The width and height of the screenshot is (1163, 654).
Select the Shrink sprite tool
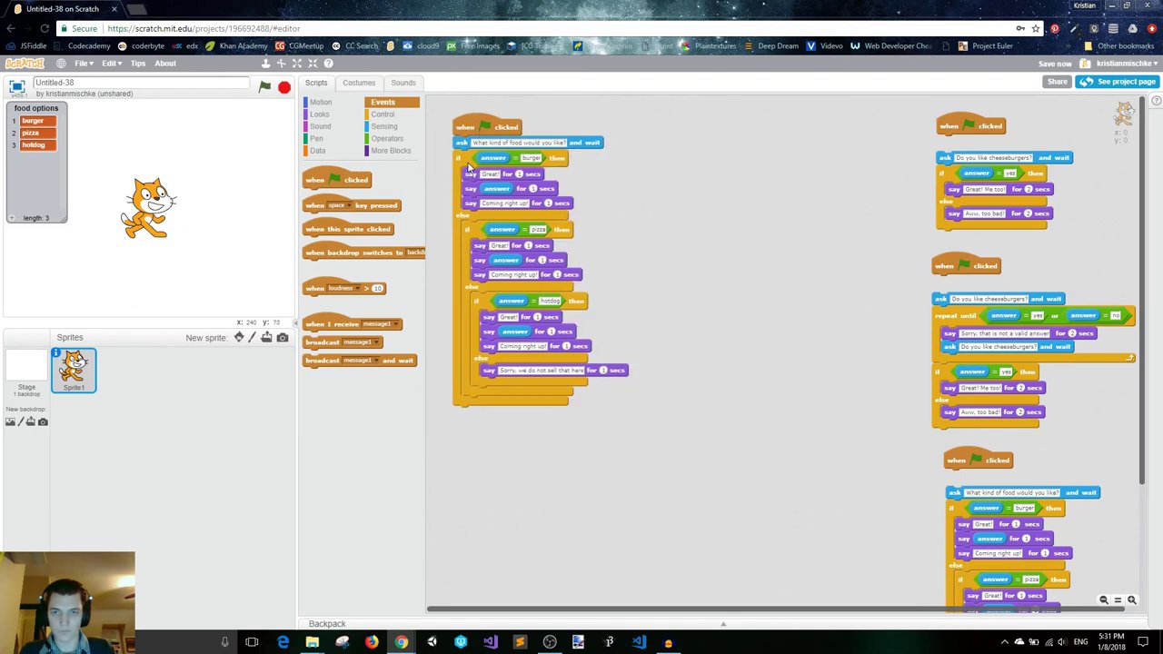coord(313,64)
